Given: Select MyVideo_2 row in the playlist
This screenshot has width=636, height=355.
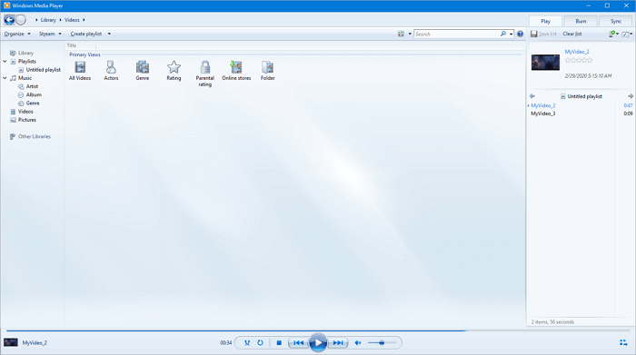Looking at the screenshot, I should click(581, 105).
